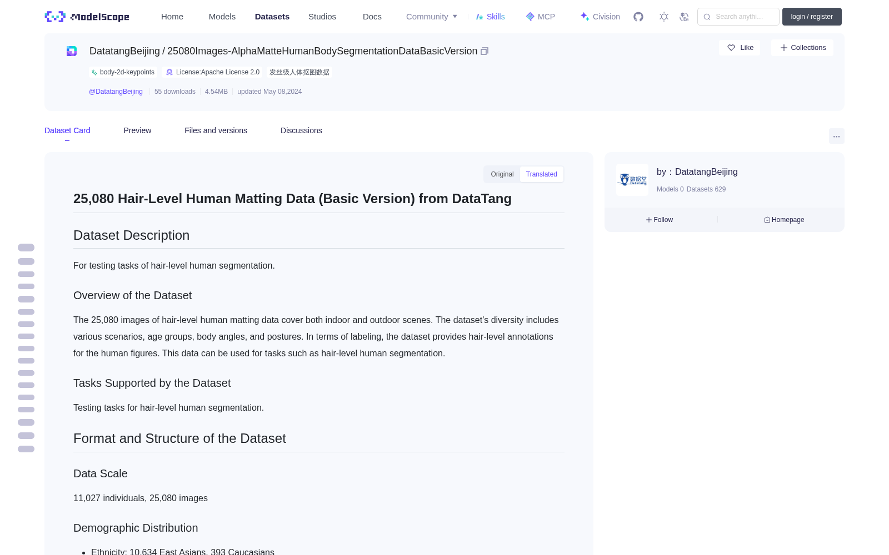The width and height of the screenshot is (889, 555).
Task: Open the ModelScope logo homepage
Action: click(87, 17)
